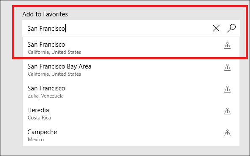Click the Mexico subtitle under Campeche
The height and width of the screenshot is (156, 250).
coord(36,140)
